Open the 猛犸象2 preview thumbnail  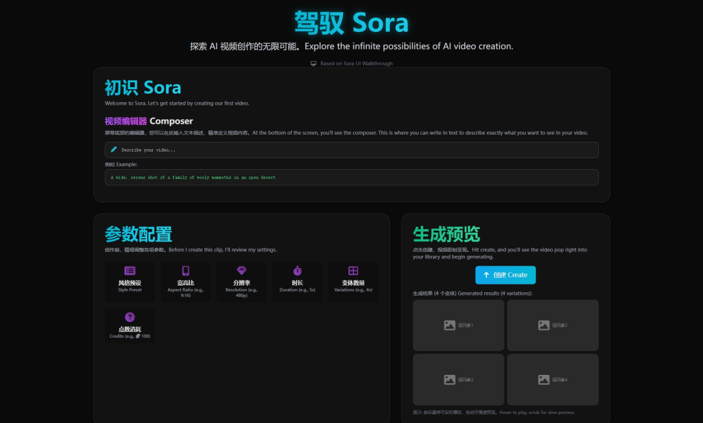pos(553,325)
